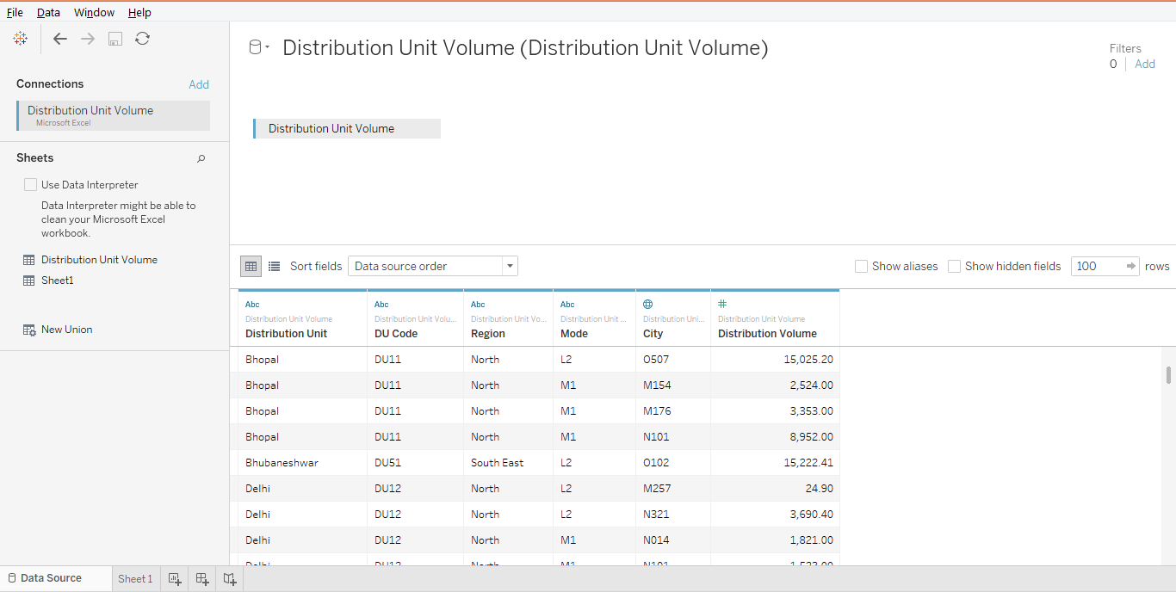Click the new dashboard icon
The image size is (1176, 592).
tap(202, 579)
